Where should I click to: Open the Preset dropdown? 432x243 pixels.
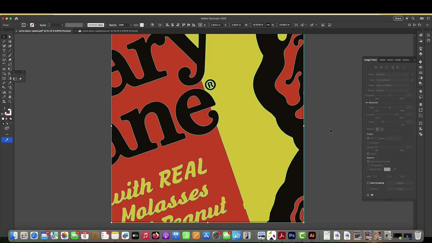pos(392,74)
